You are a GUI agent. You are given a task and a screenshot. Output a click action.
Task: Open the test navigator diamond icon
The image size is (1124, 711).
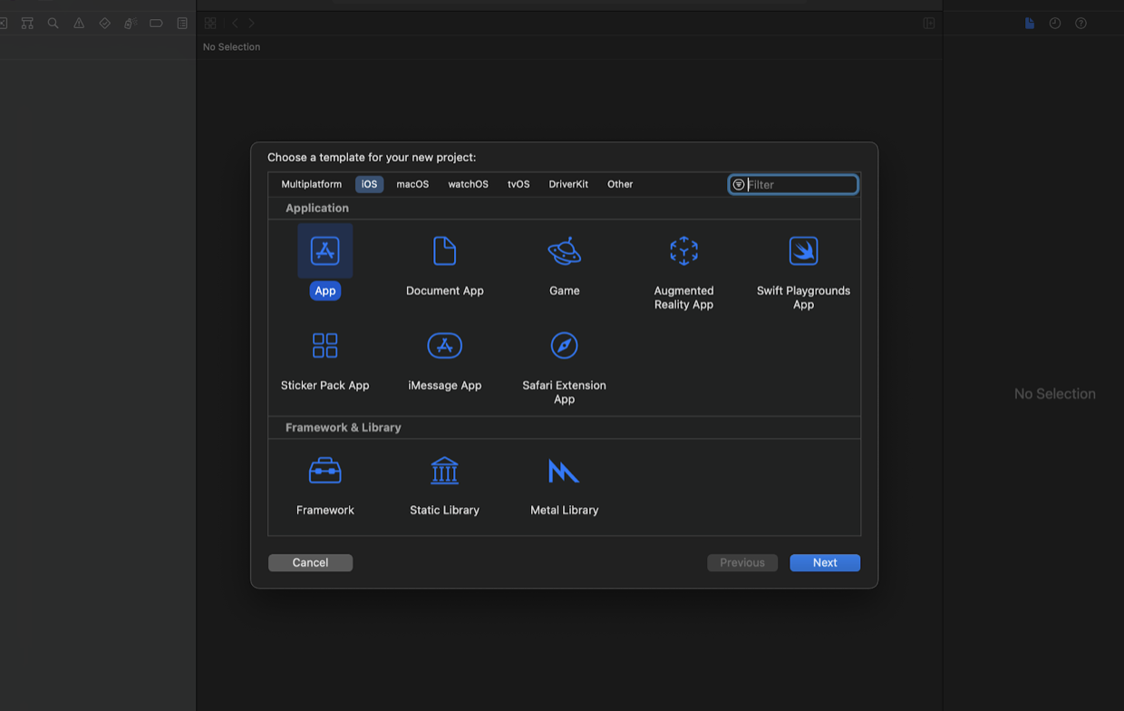coord(104,24)
